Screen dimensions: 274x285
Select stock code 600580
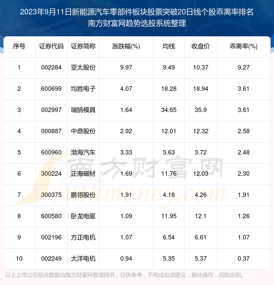(x=51, y=216)
